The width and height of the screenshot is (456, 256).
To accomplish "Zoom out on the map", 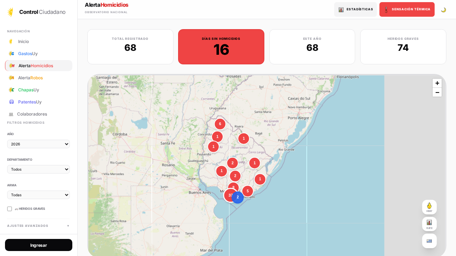I will (437, 92).
